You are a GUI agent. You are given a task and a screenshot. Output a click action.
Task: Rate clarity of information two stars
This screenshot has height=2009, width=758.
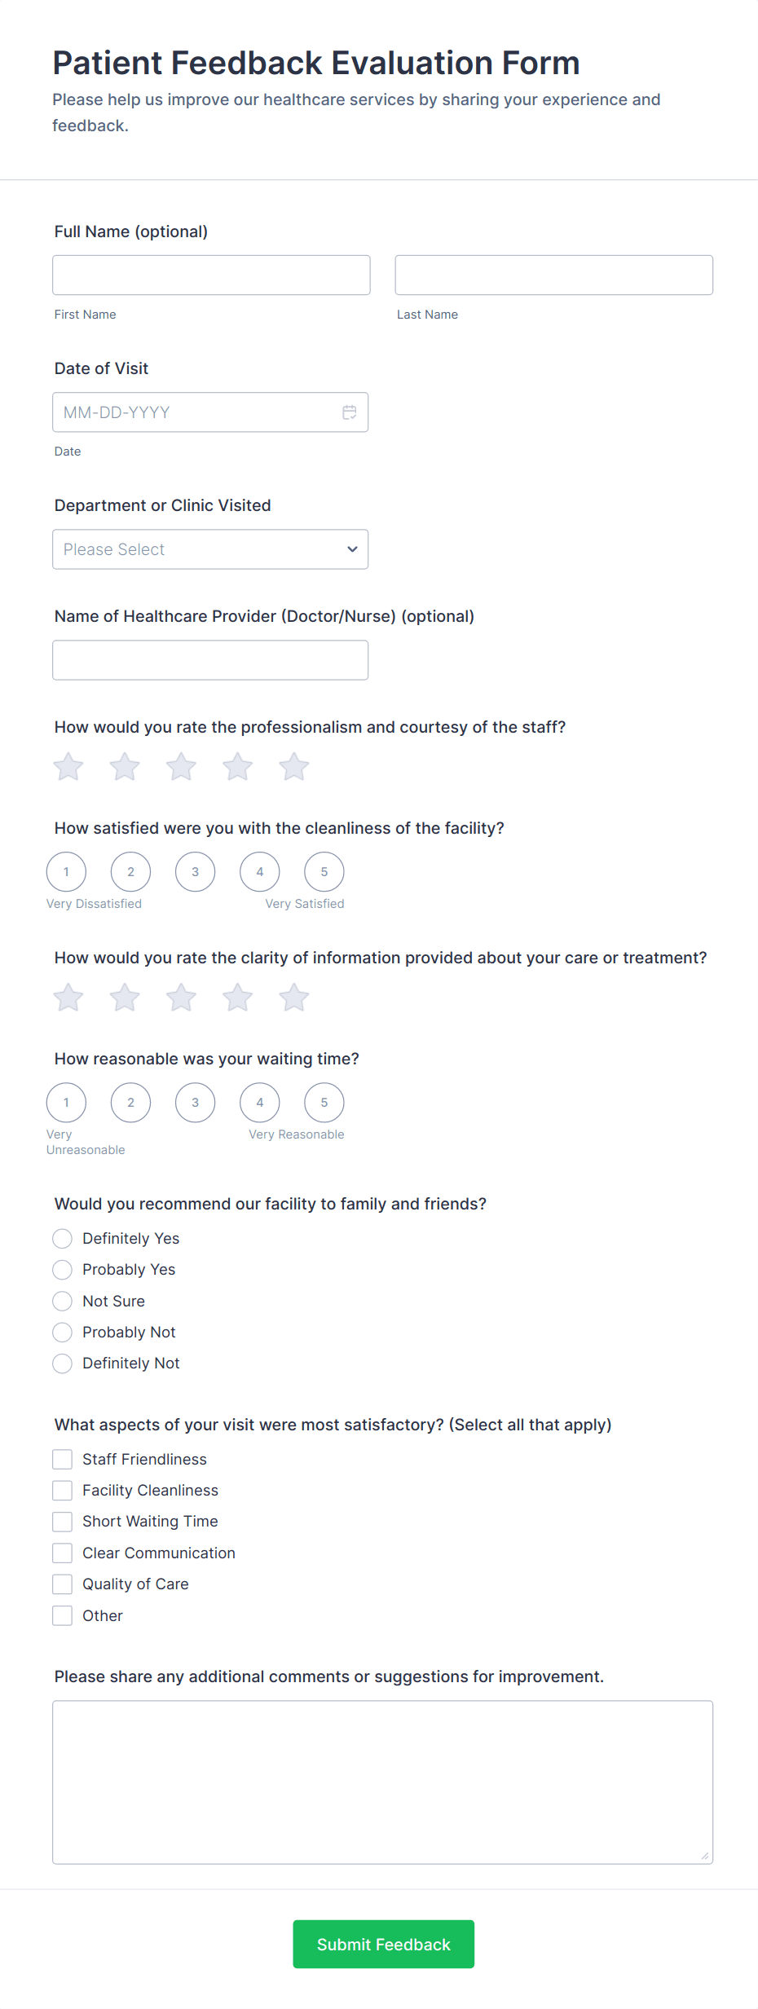[125, 998]
